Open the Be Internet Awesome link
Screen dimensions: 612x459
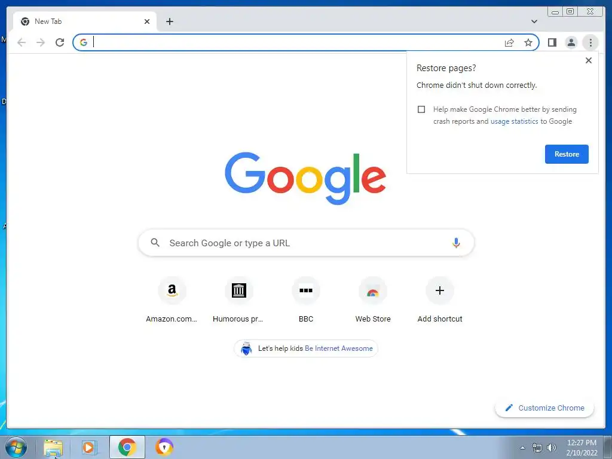339,348
